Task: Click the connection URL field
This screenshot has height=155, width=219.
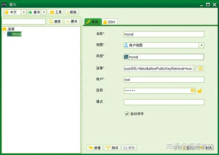Action: [x=158, y=69]
